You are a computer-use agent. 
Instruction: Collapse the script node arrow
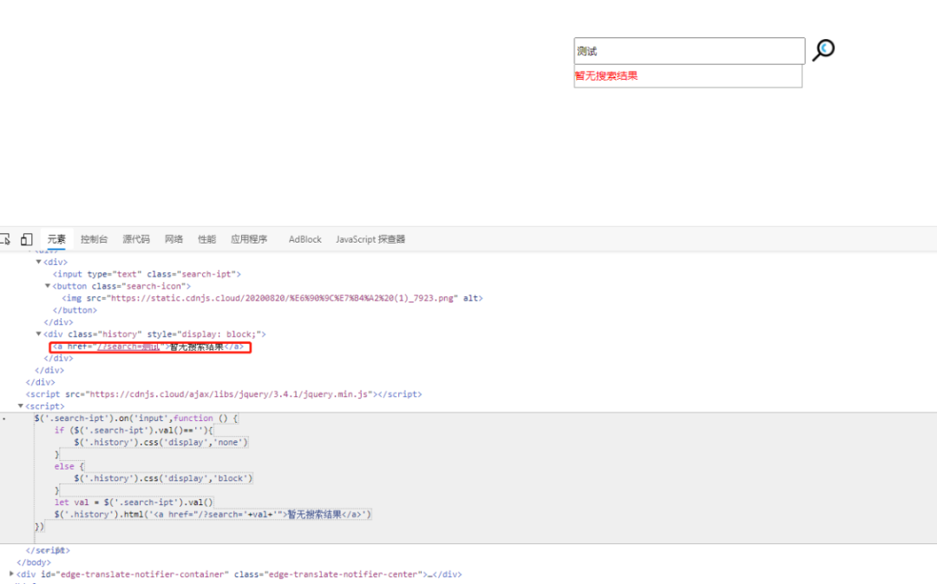point(20,406)
